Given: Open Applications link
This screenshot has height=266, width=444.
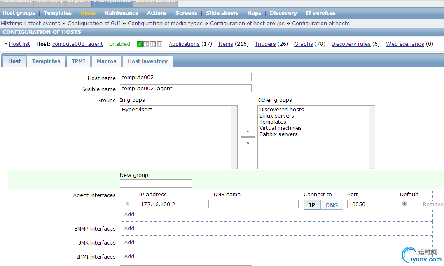Looking at the screenshot, I should tap(184, 44).
